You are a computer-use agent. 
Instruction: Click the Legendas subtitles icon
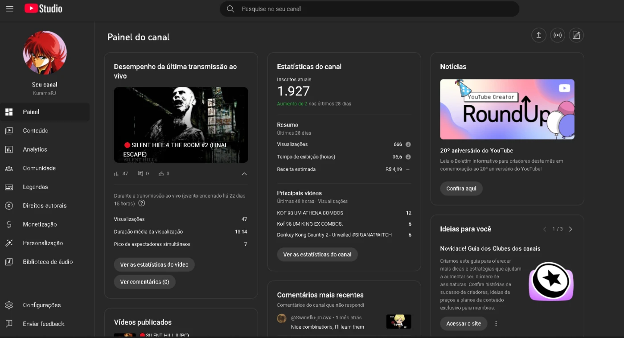point(9,187)
